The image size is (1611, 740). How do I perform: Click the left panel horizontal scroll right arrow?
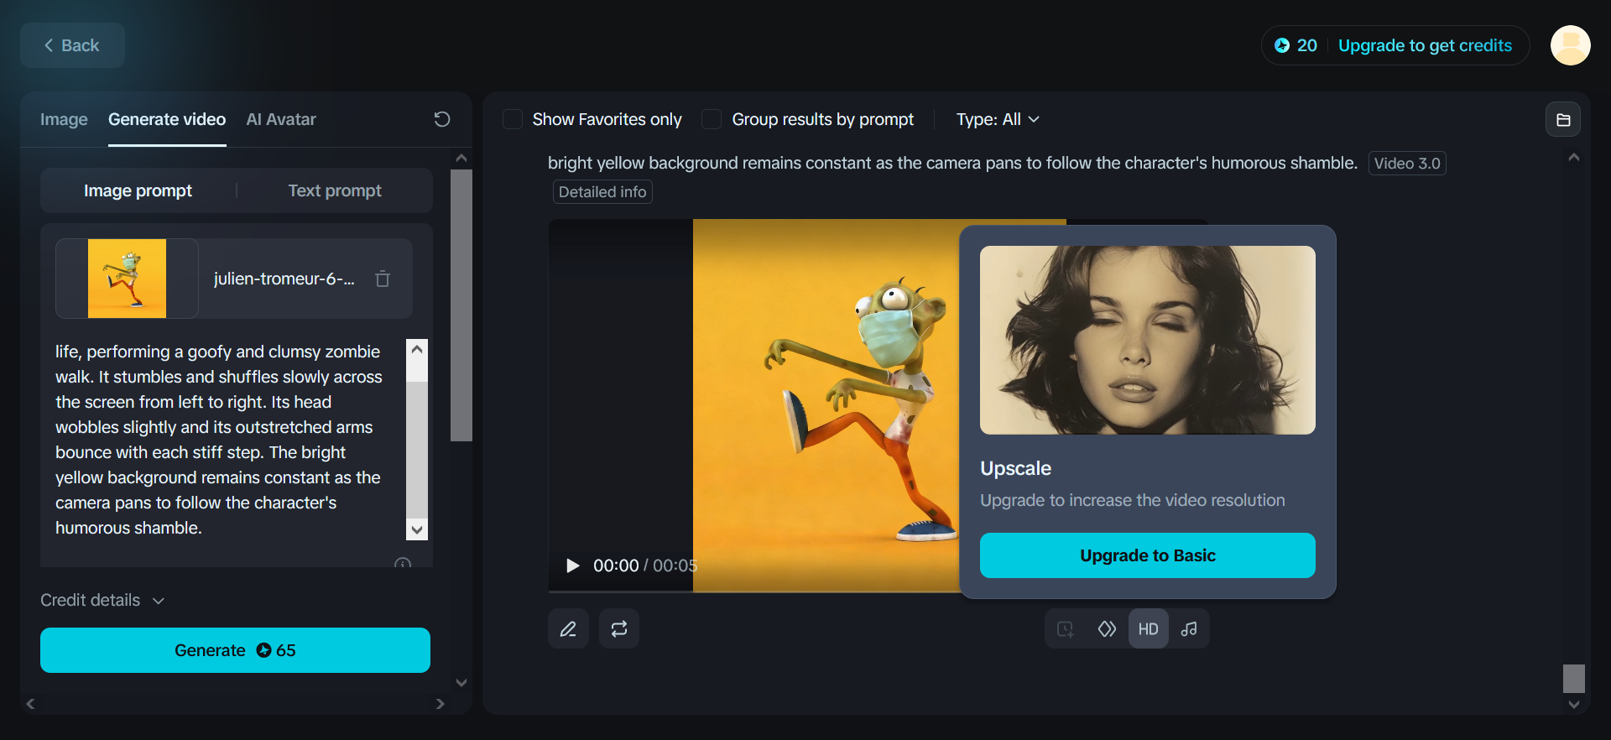pos(441,704)
